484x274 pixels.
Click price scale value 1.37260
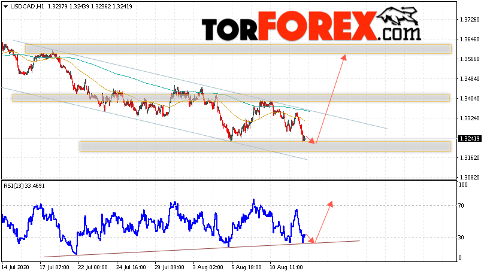click(x=470, y=19)
